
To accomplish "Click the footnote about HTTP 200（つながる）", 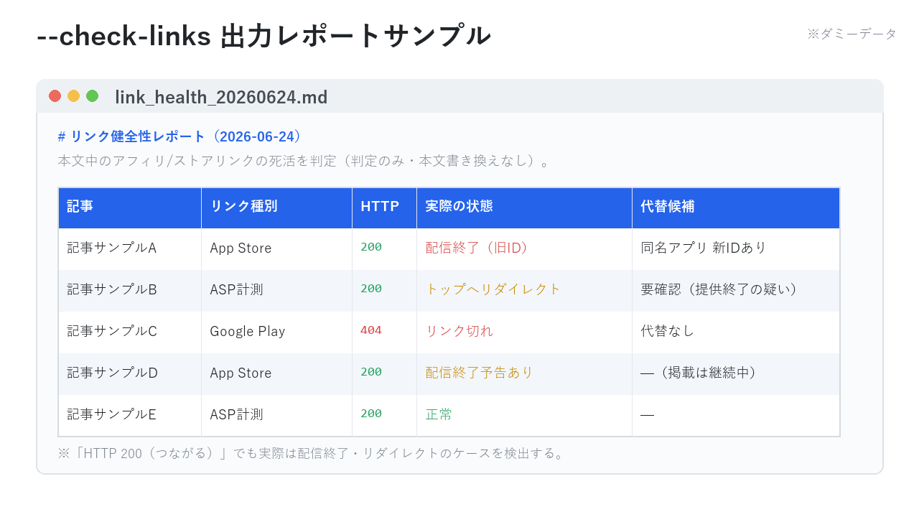I will [311, 454].
